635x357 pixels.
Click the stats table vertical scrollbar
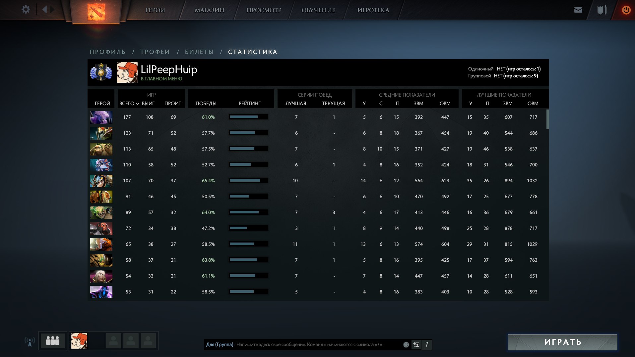[547, 119]
